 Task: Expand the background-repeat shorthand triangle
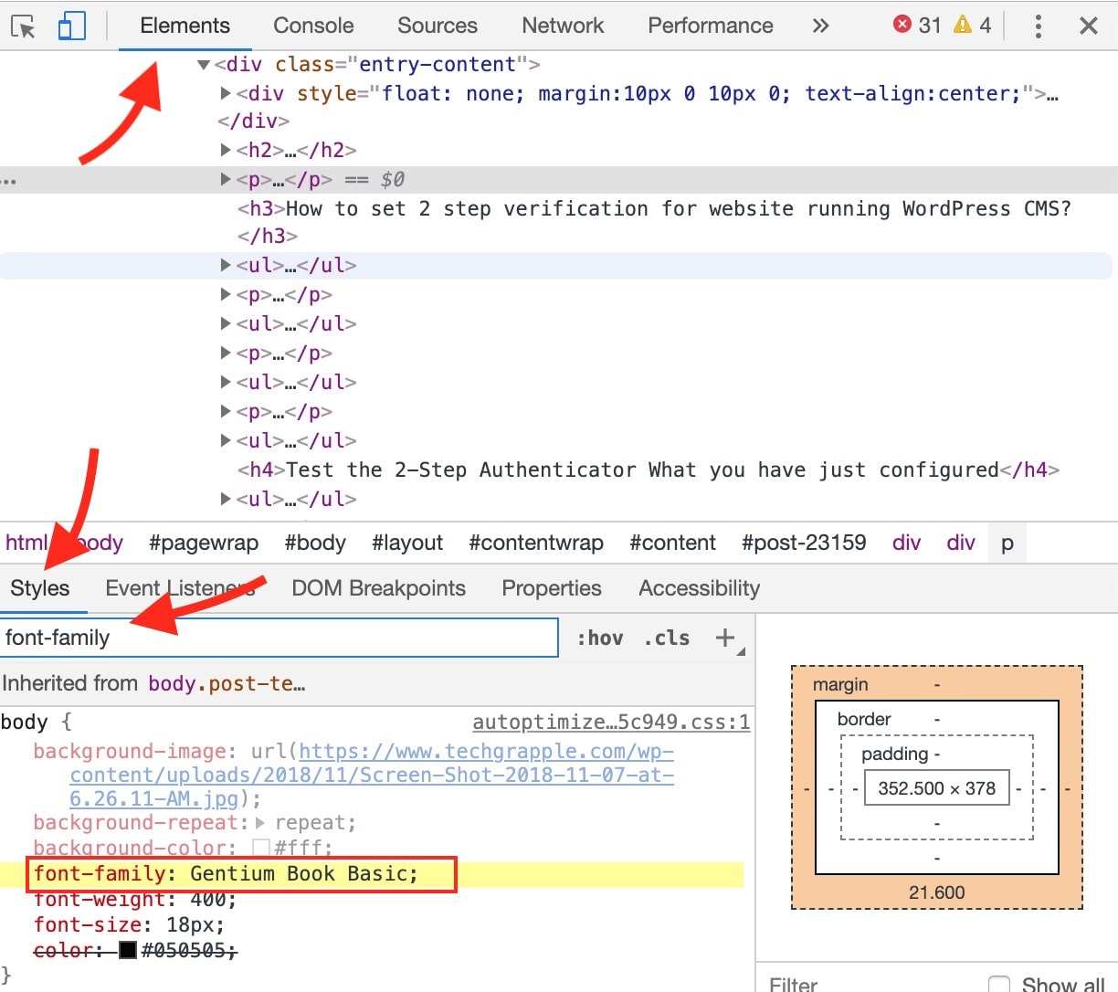(260, 823)
